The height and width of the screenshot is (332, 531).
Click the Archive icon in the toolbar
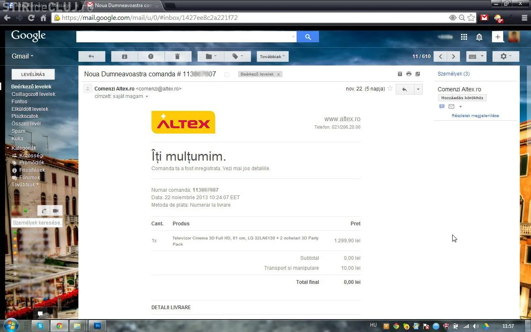124,56
